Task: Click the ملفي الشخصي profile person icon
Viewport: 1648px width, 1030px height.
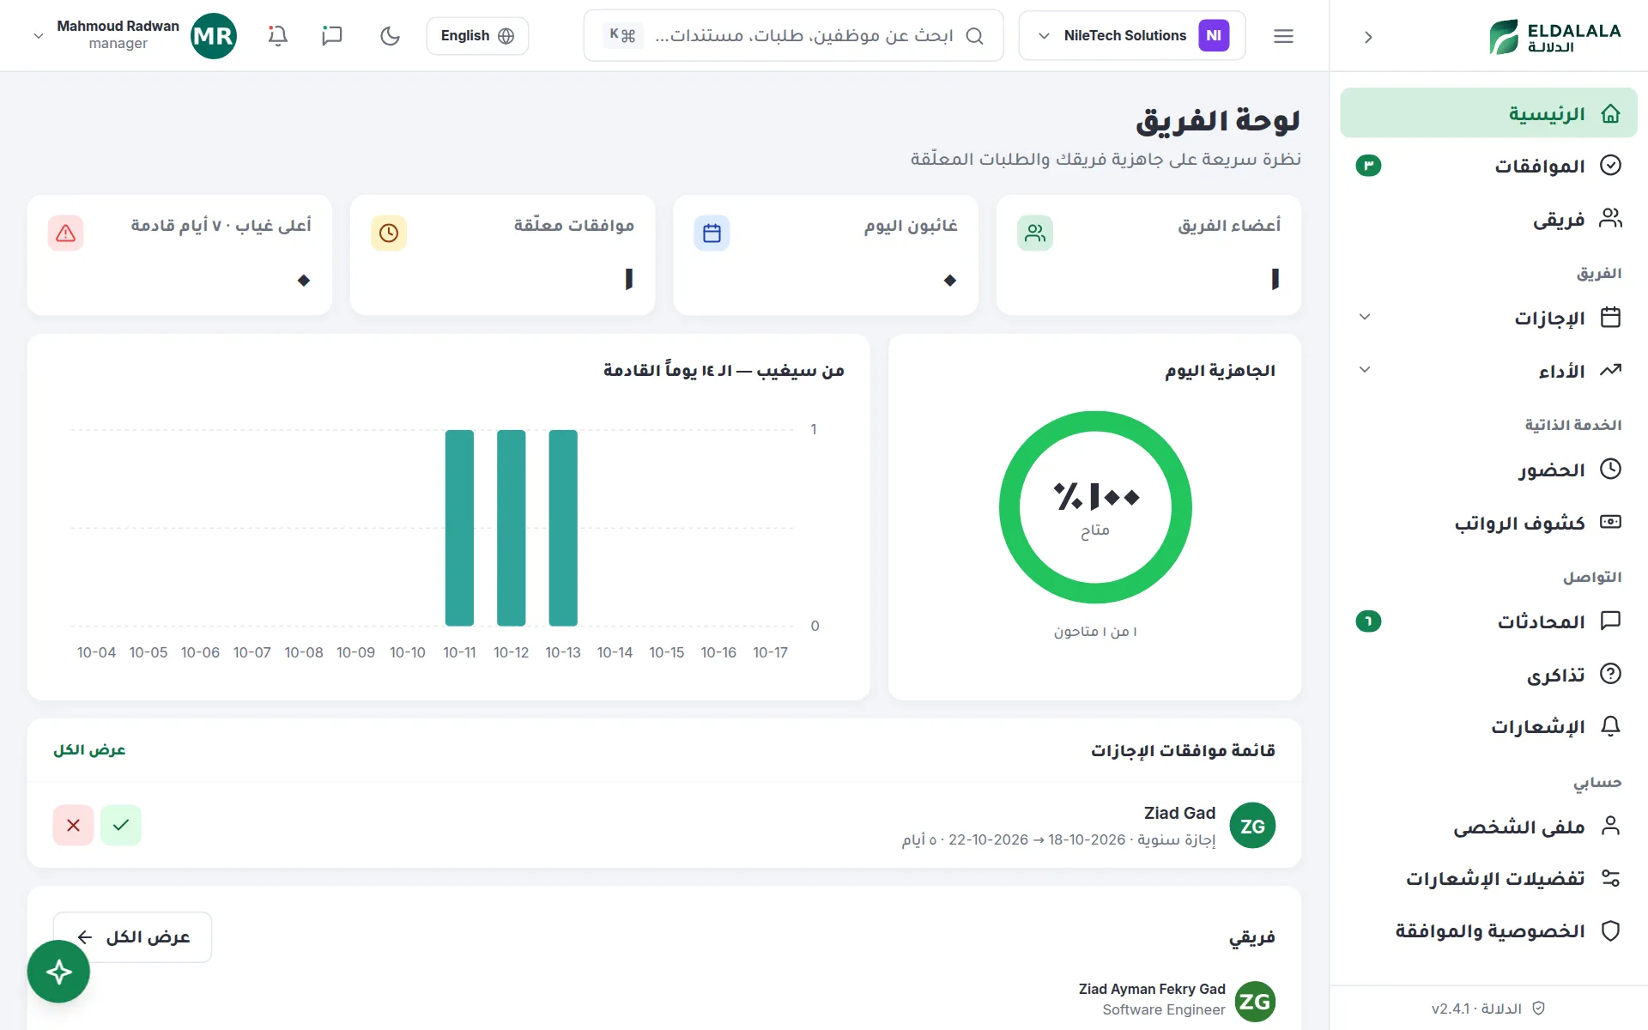Action: tap(1610, 826)
